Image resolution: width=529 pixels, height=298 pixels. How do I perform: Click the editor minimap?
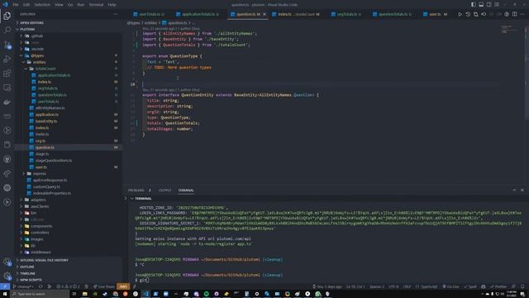[x=509, y=30]
